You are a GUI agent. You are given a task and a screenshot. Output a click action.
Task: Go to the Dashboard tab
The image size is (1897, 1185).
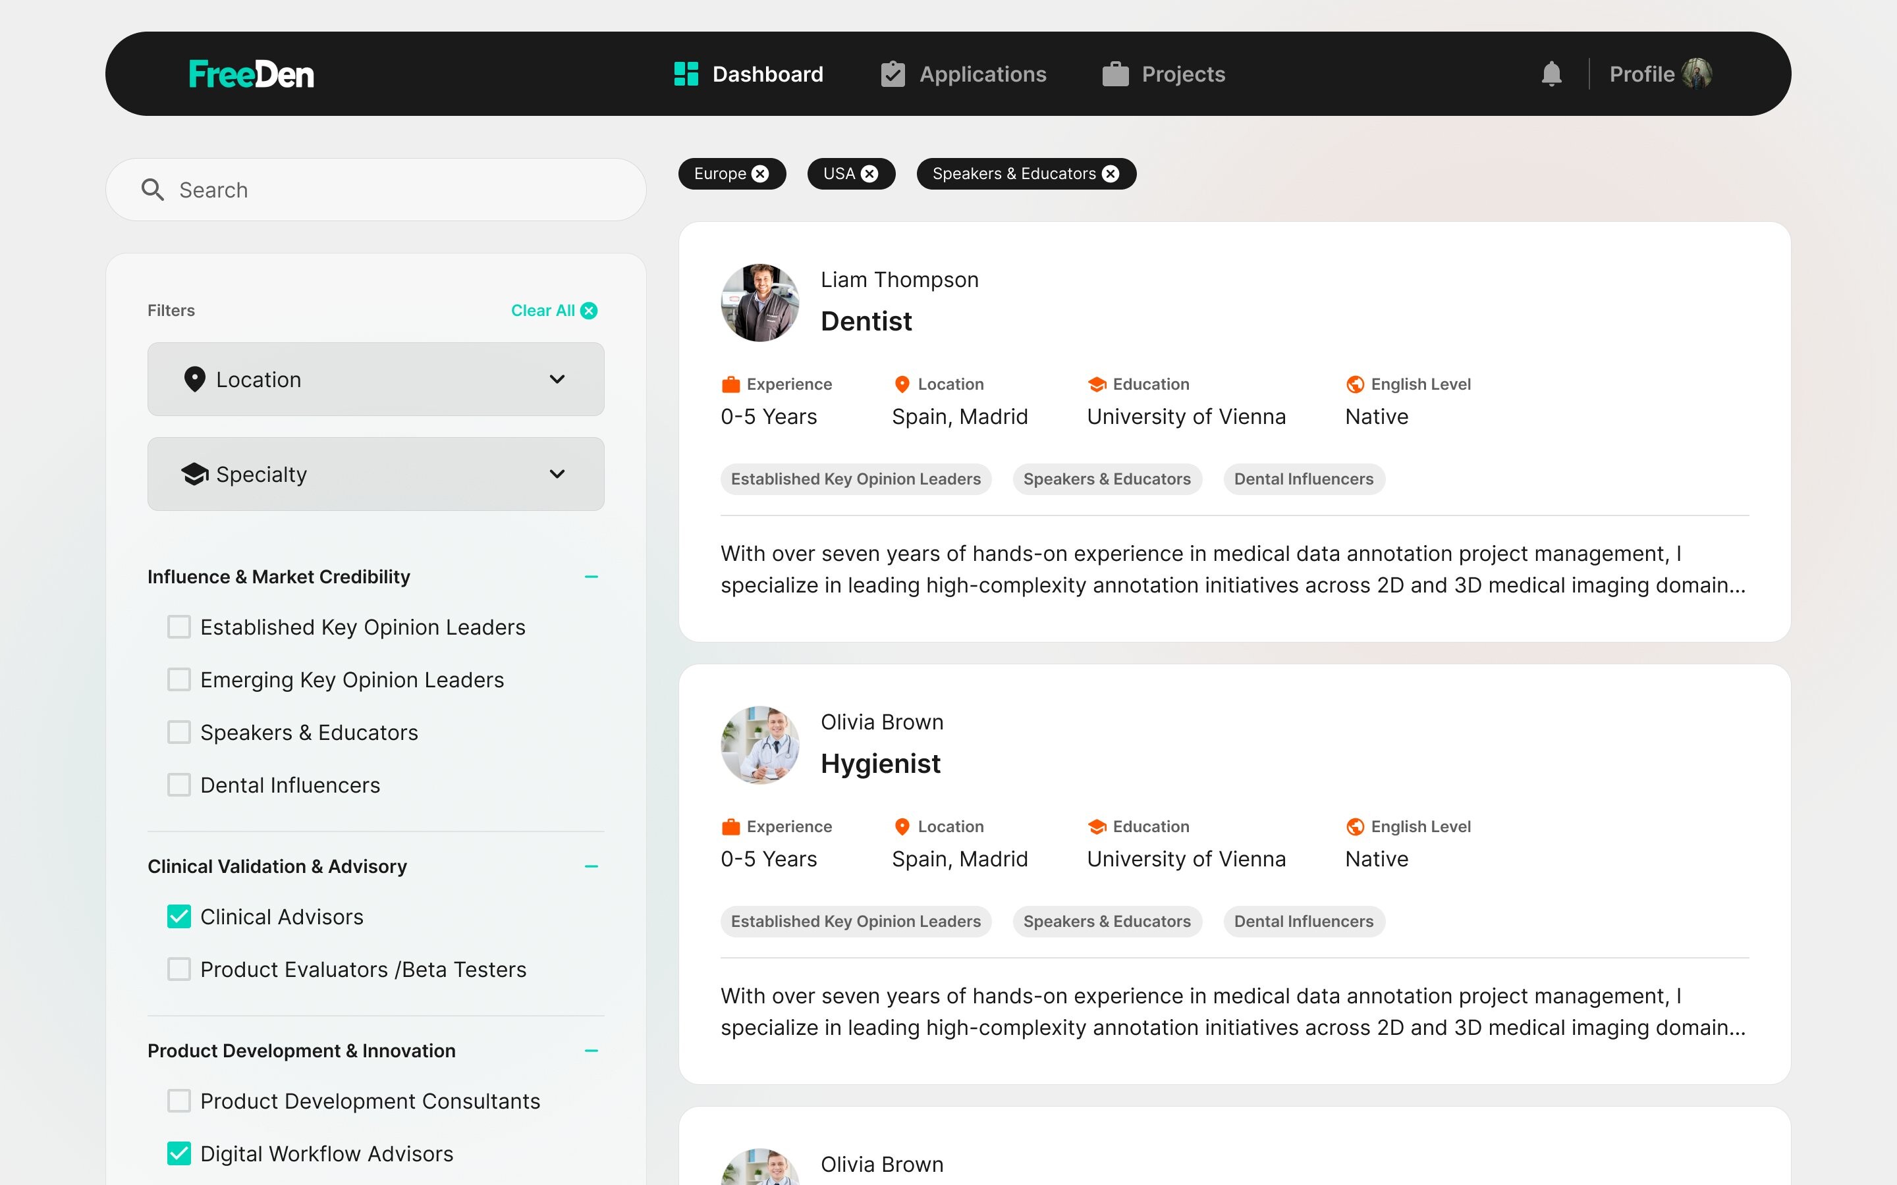(x=749, y=74)
